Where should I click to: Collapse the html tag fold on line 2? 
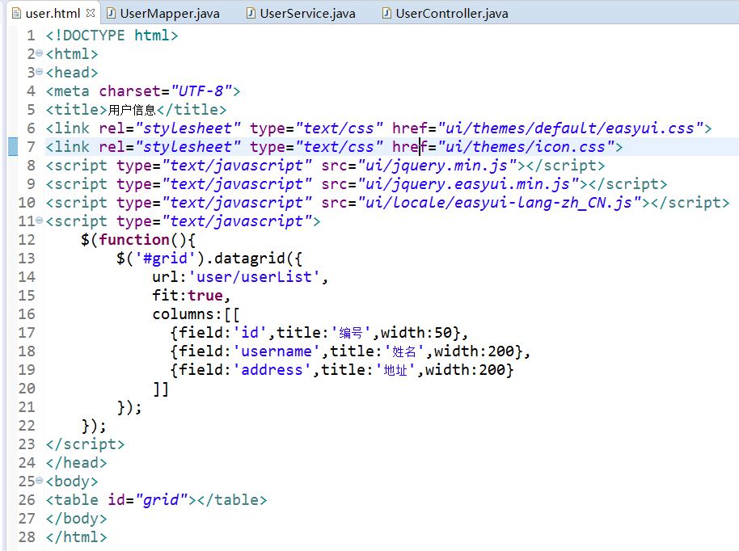tap(39, 53)
